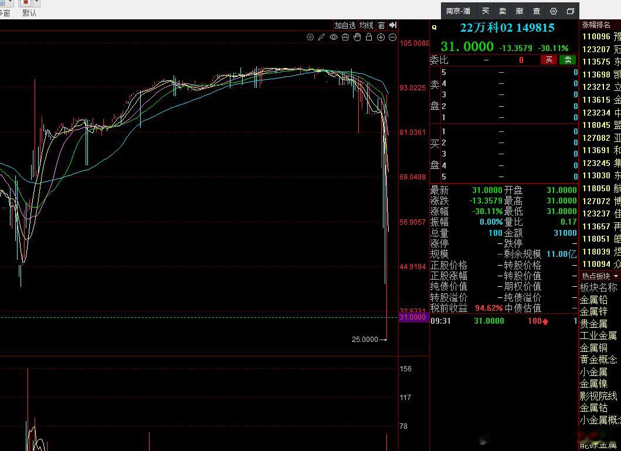
Task: Select 卖 in the trading toolbar
Action: coord(502,11)
